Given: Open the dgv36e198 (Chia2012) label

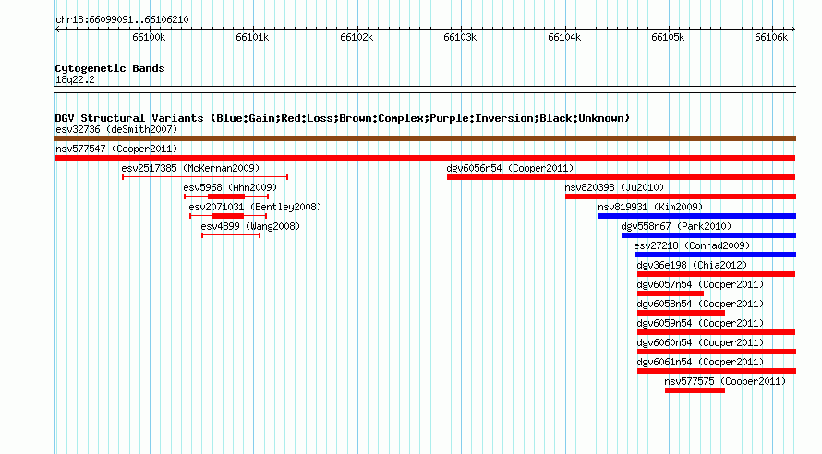Looking at the screenshot, I should click(x=692, y=265).
